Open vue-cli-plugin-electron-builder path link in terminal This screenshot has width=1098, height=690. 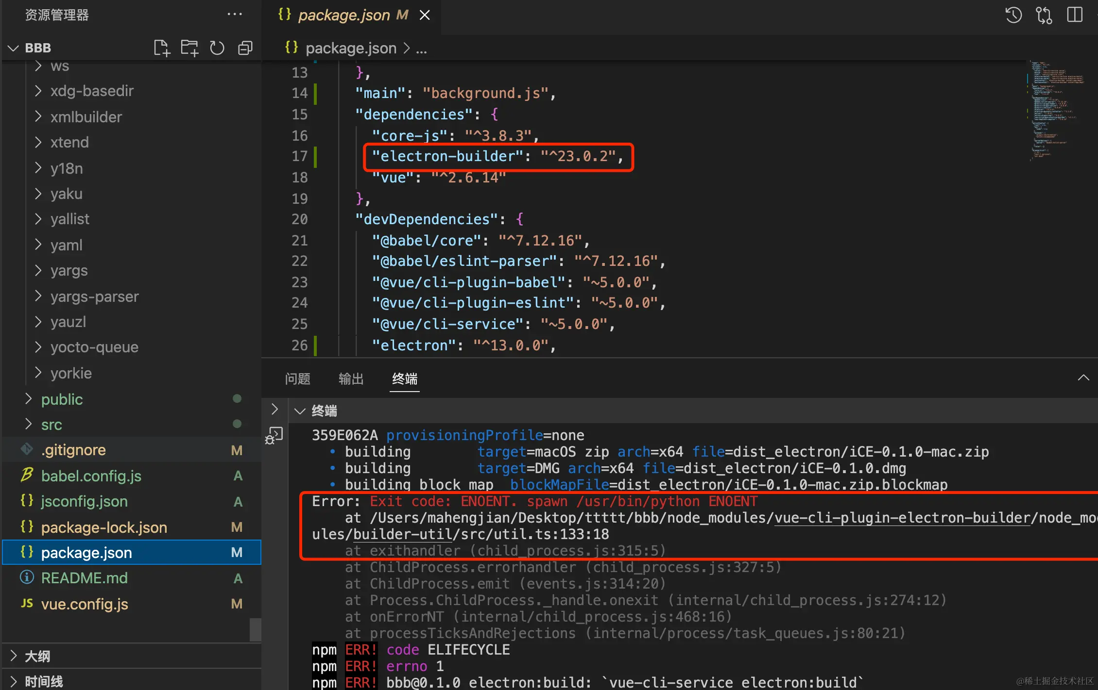click(x=902, y=518)
